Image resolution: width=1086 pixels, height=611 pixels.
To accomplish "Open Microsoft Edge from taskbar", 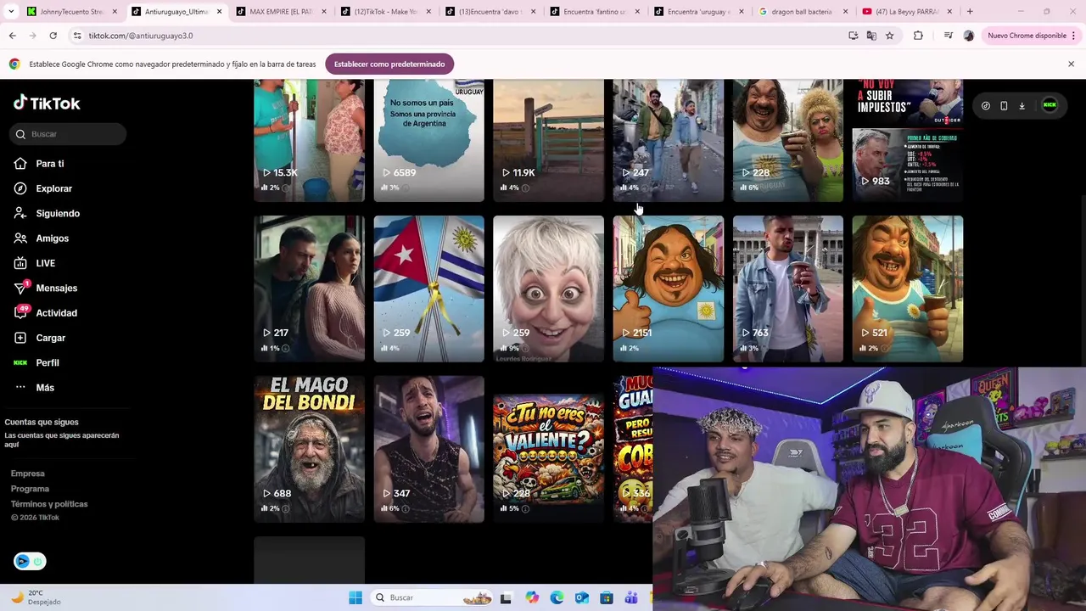I will pyautogui.click(x=557, y=597).
